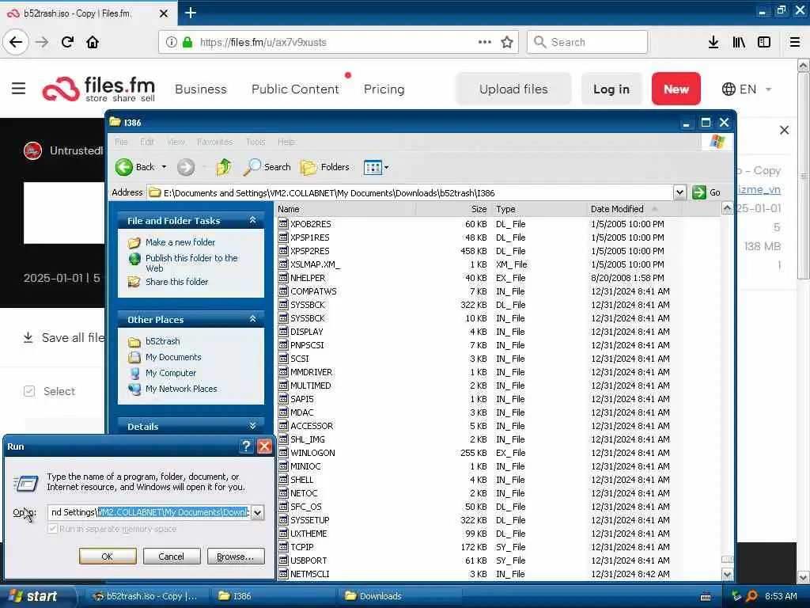Screen dimensions: 810x608
Task: Reload the page in Firefox
Action: click(67, 42)
